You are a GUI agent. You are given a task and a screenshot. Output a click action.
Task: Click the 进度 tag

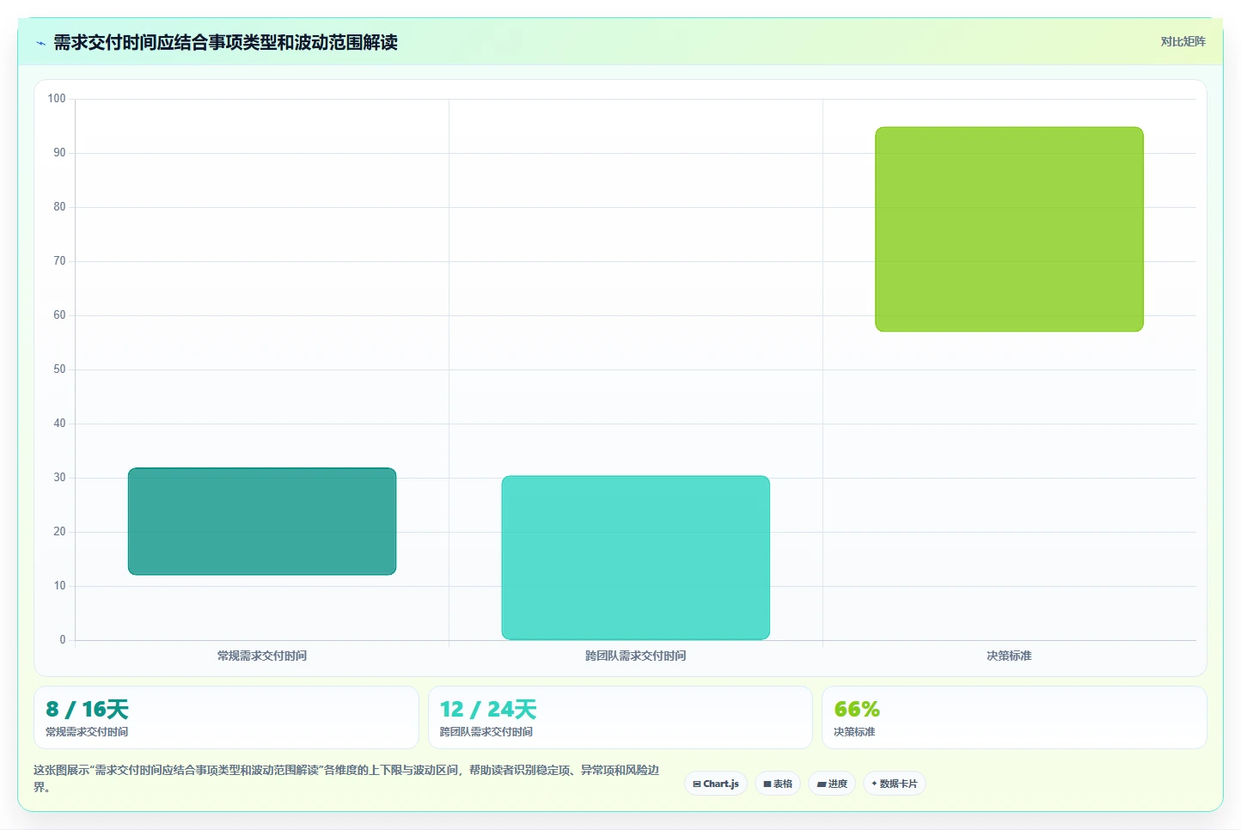tap(832, 784)
